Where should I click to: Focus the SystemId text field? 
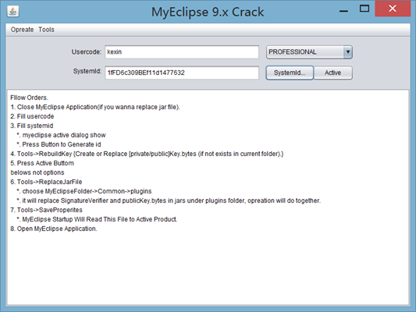click(x=182, y=73)
